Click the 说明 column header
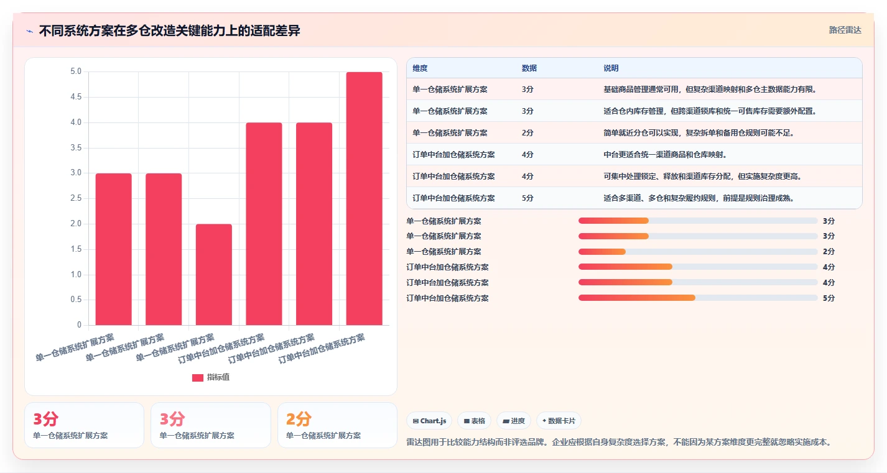The width and height of the screenshot is (887, 473). tap(611, 68)
